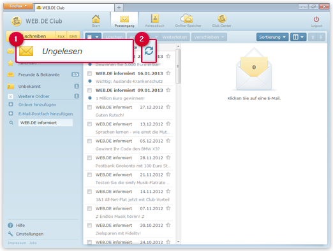Click the FAX button
This screenshot has height=251, width=333.
61,36
